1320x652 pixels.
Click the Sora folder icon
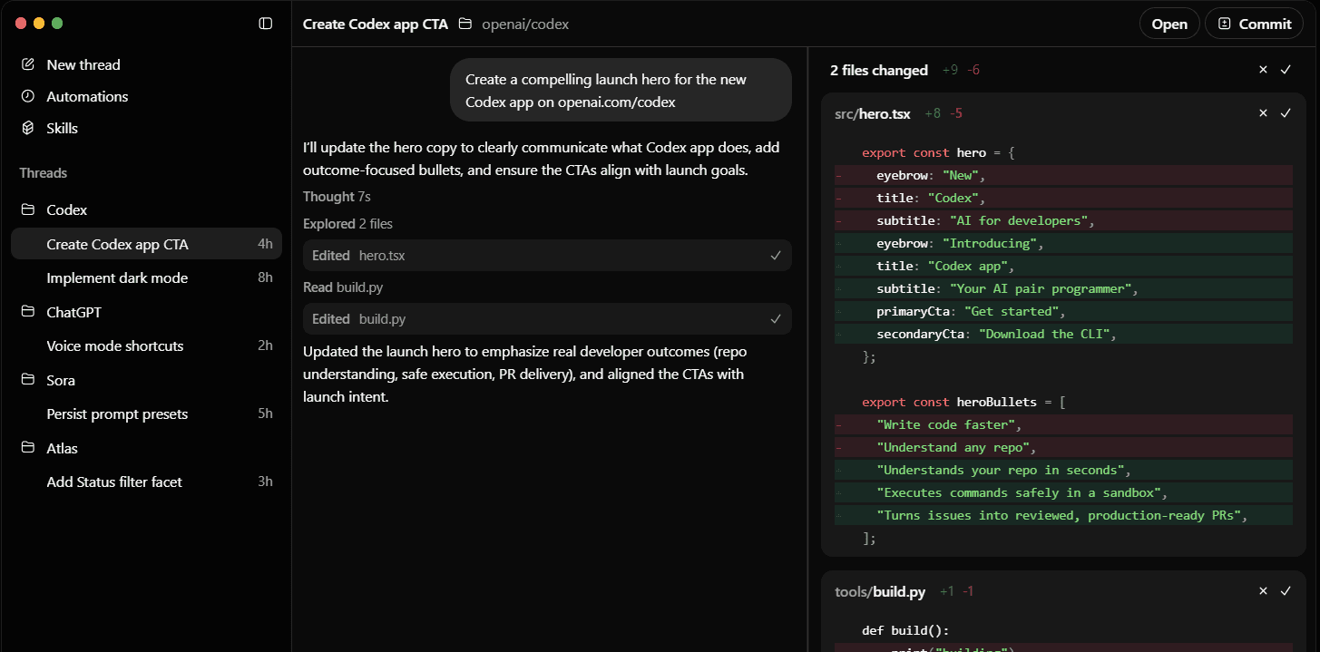click(27, 380)
